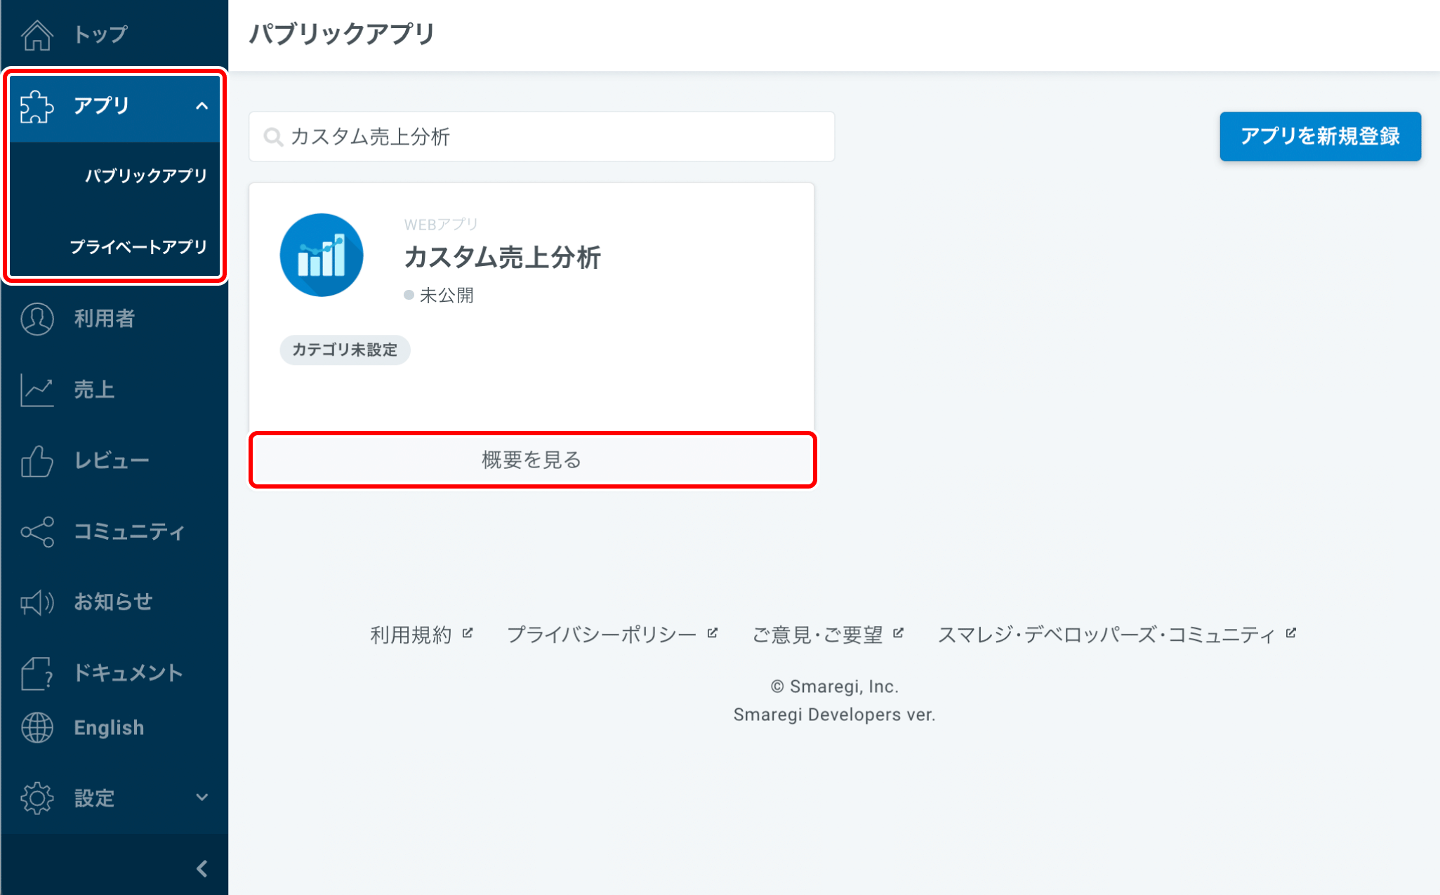
Task: Open プライベートアプリ from the sidebar
Action: pos(138,246)
